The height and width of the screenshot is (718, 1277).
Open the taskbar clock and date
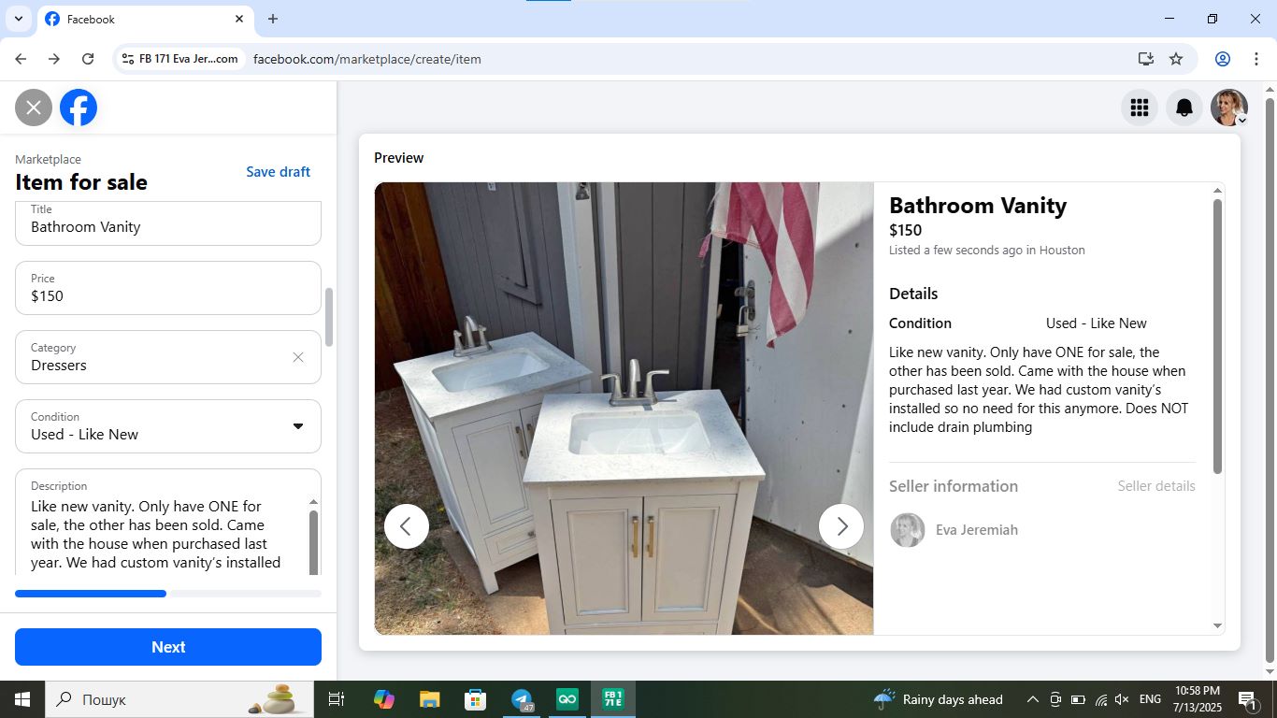point(1197,699)
